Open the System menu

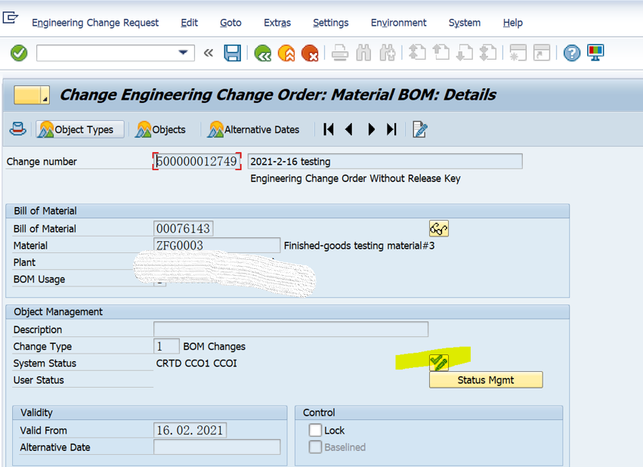(464, 23)
